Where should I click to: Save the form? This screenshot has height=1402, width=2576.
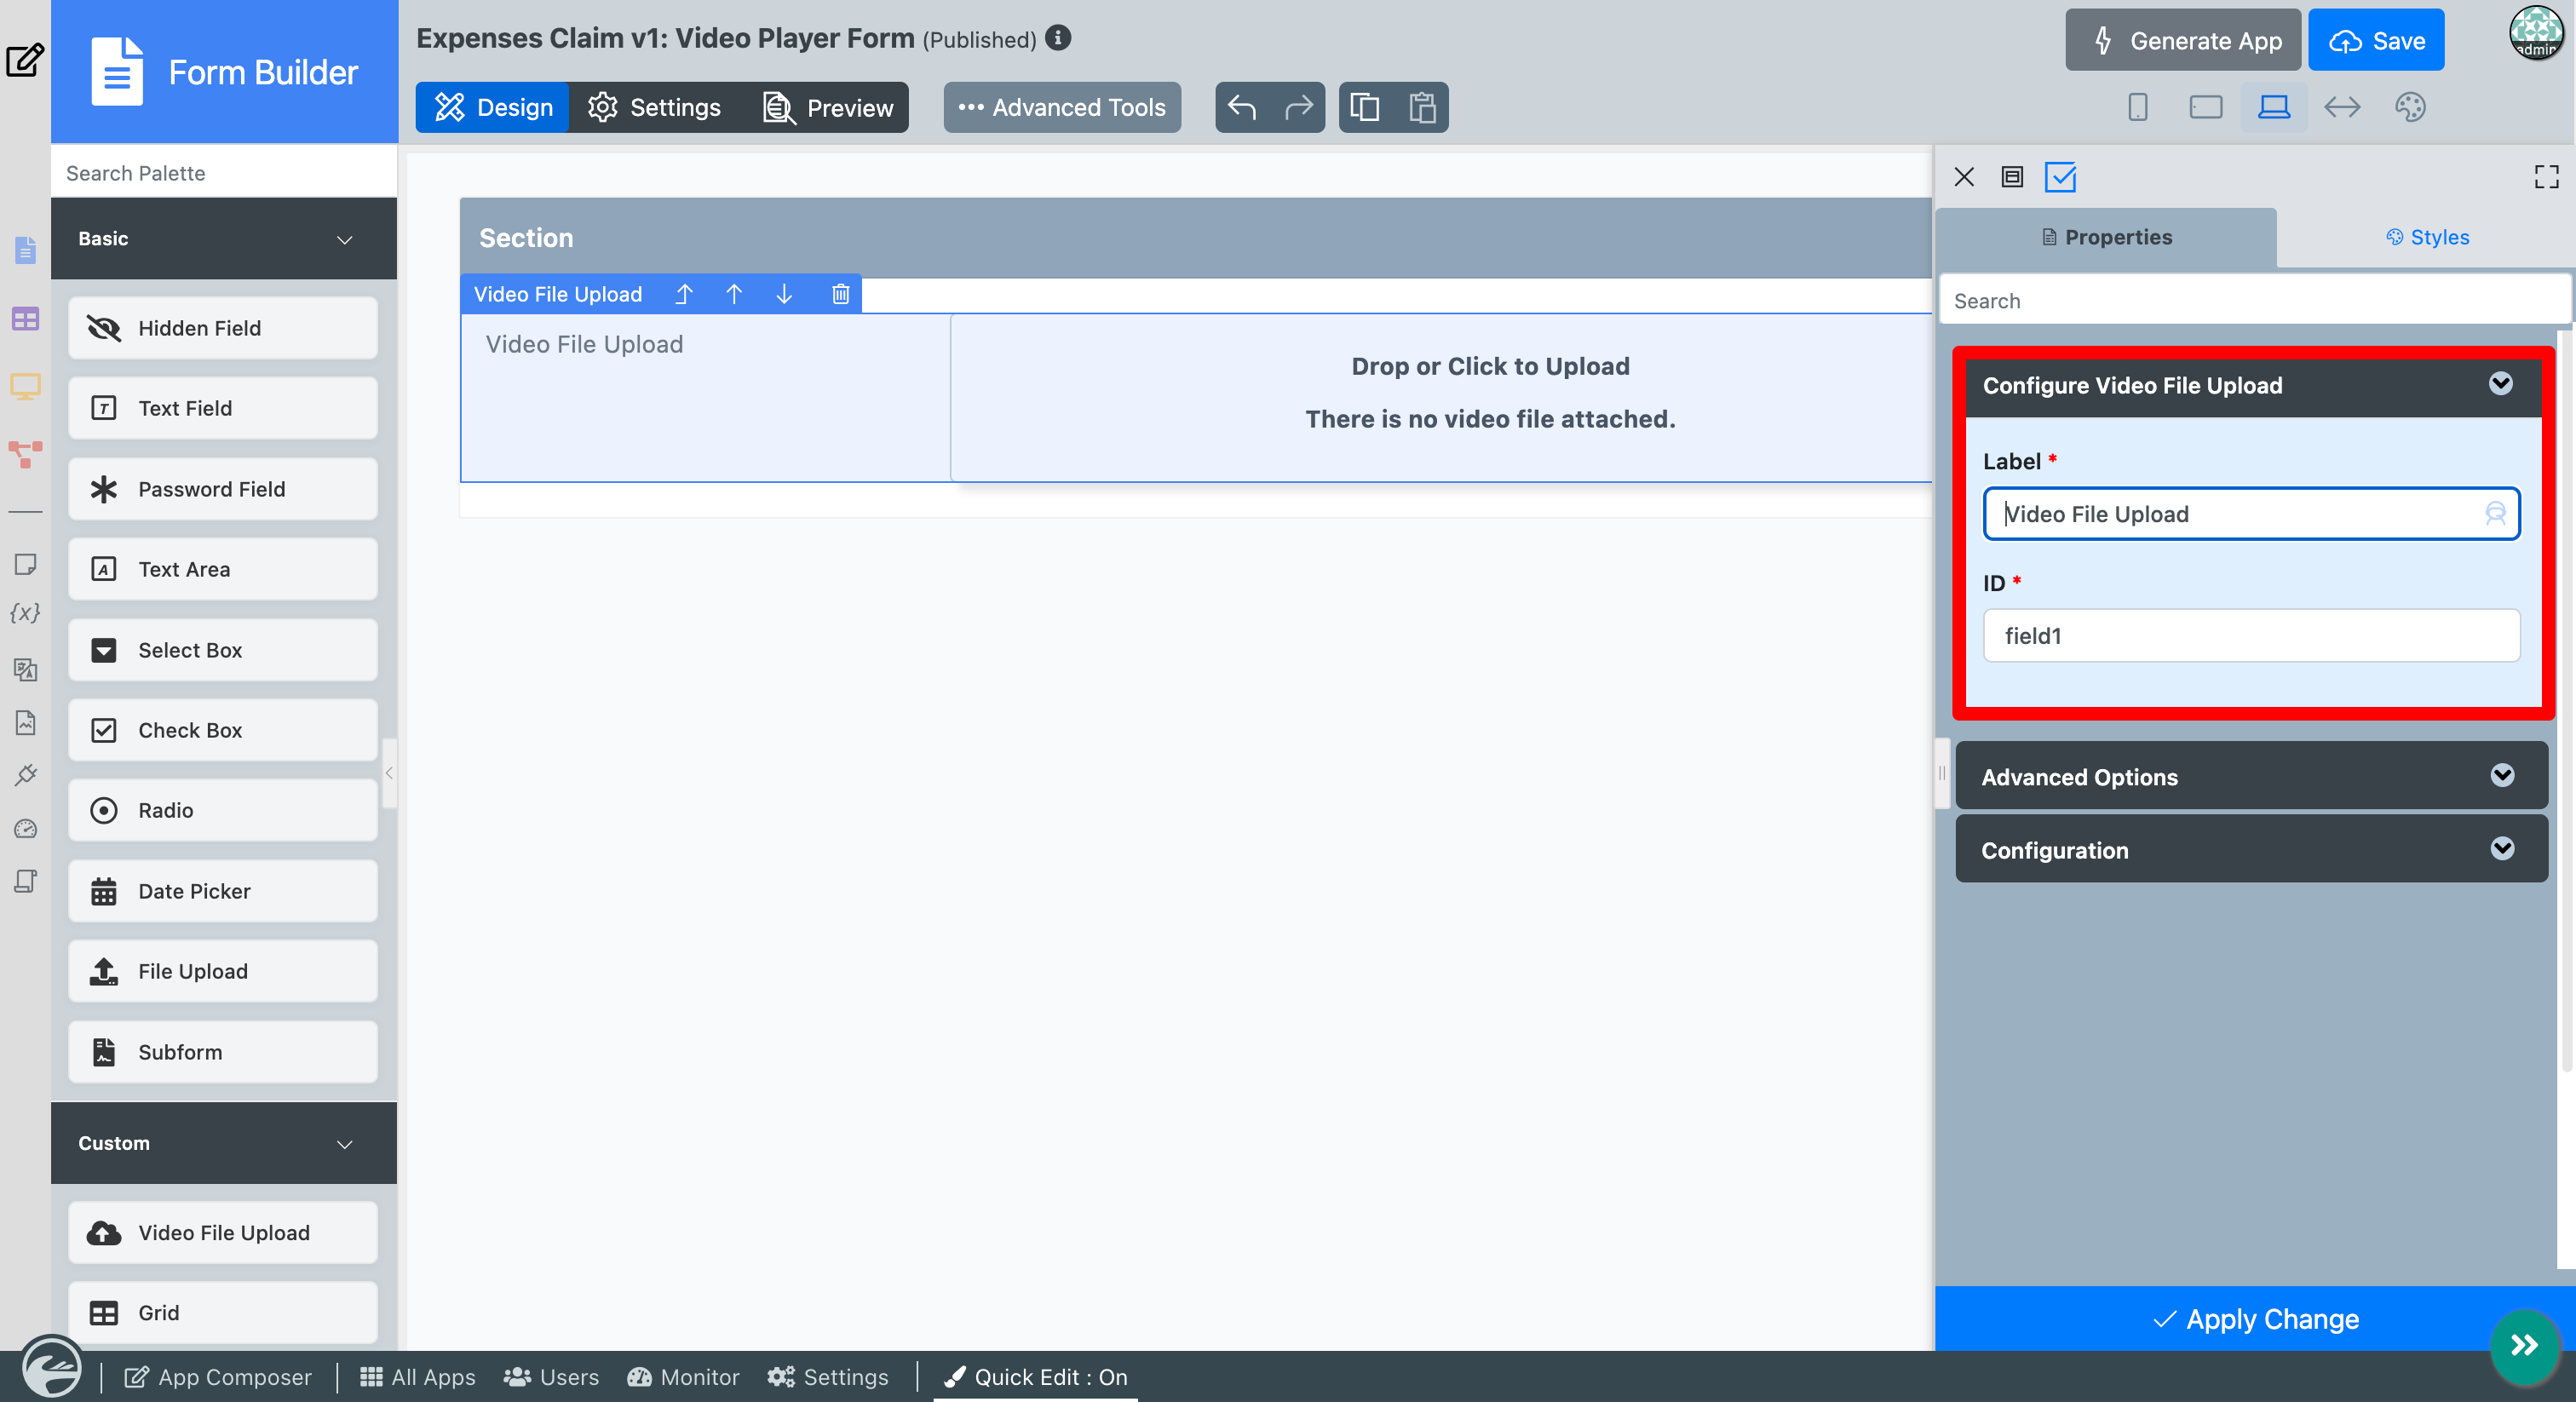pyautogui.click(x=2375, y=40)
